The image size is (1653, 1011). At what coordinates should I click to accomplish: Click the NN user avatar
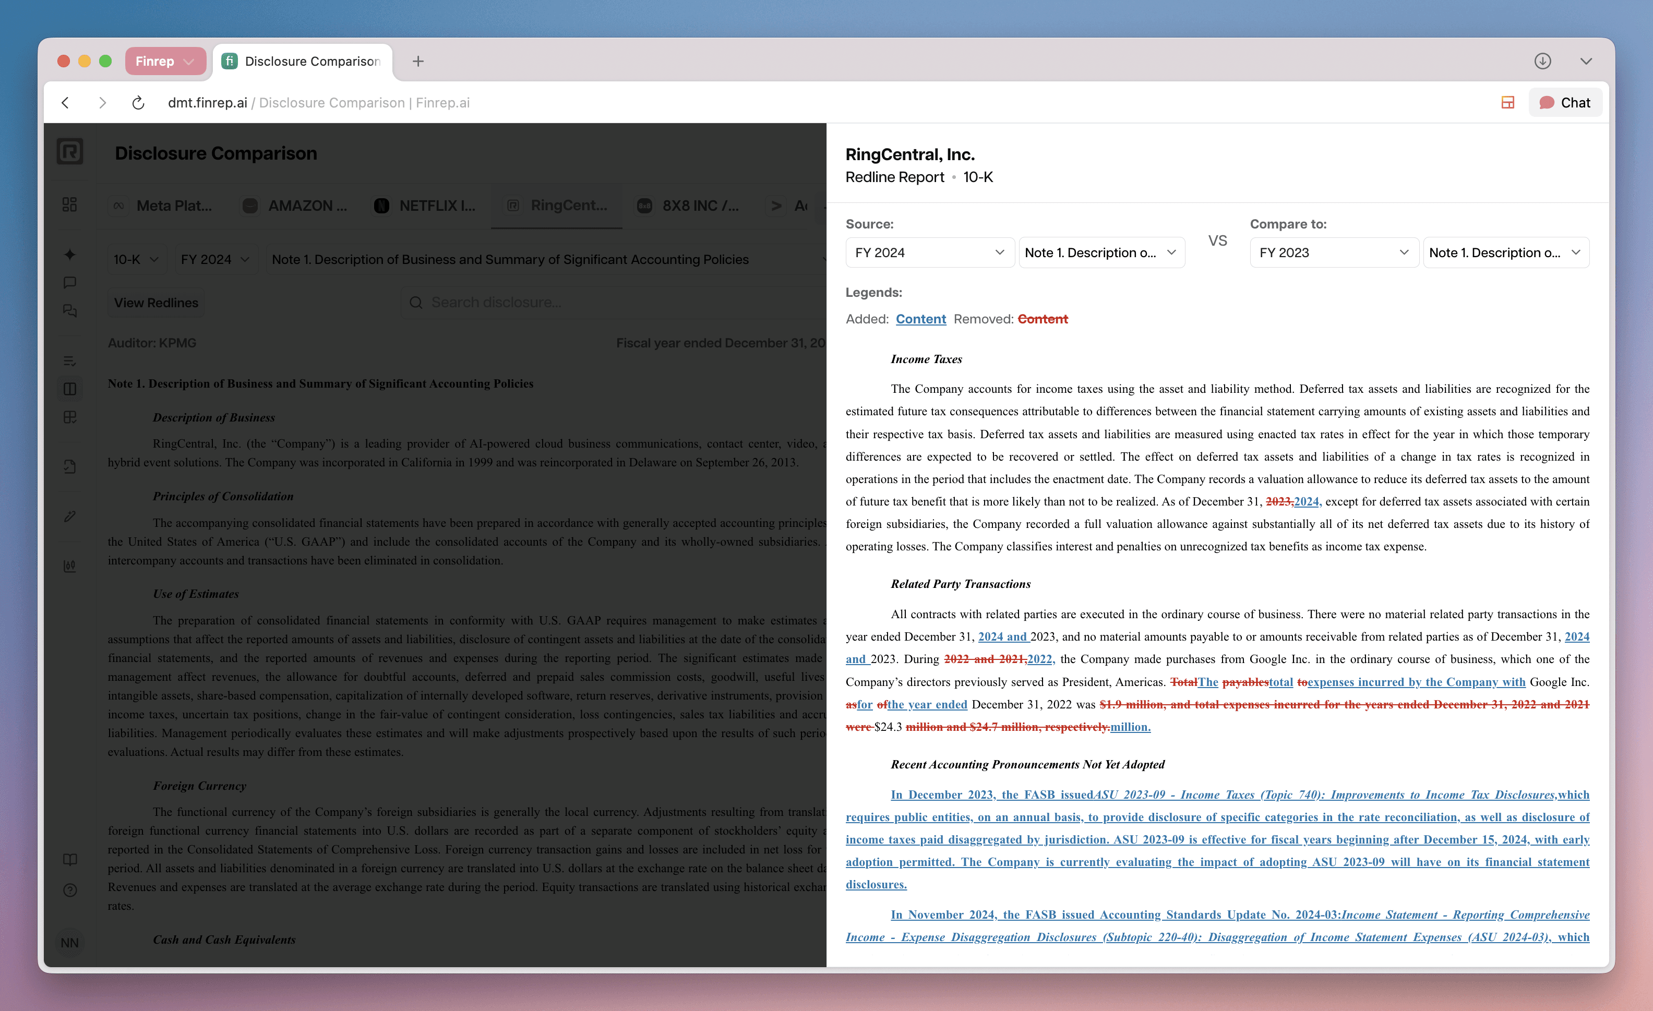70,943
